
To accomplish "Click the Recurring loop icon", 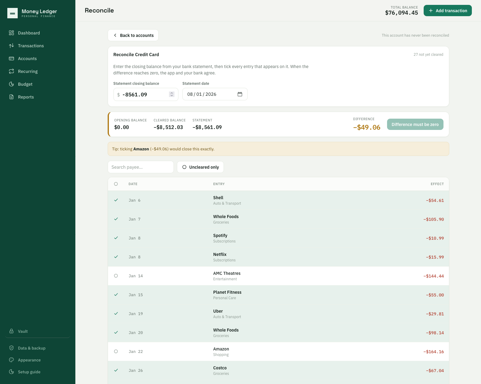I will pyautogui.click(x=12, y=71).
